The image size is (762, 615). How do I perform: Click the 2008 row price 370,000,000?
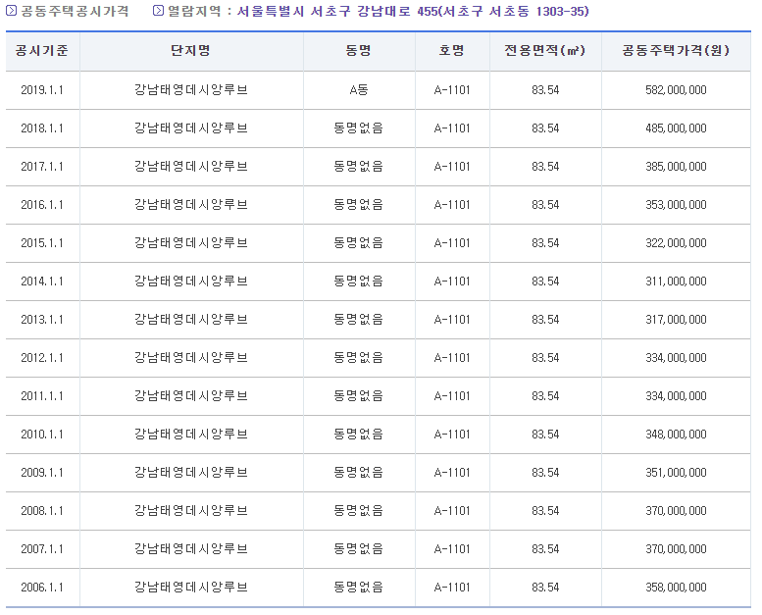676,511
